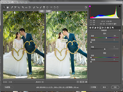Open workflow options link at bottom
The height and width of the screenshot is (92, 123).
(57, 87)
